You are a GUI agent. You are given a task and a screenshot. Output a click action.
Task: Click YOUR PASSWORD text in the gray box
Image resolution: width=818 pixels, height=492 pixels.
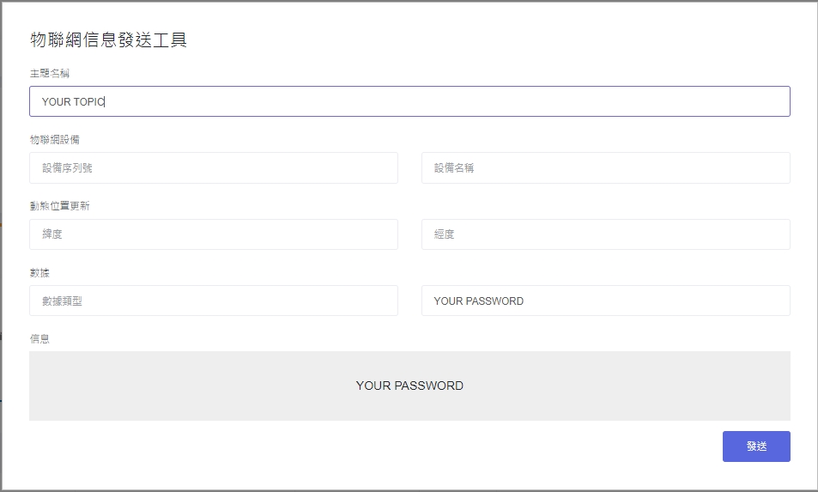pos(409,386)
